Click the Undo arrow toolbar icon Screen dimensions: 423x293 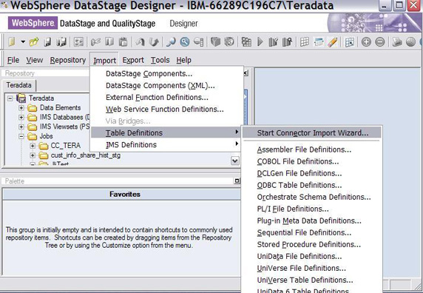[140, 42]
